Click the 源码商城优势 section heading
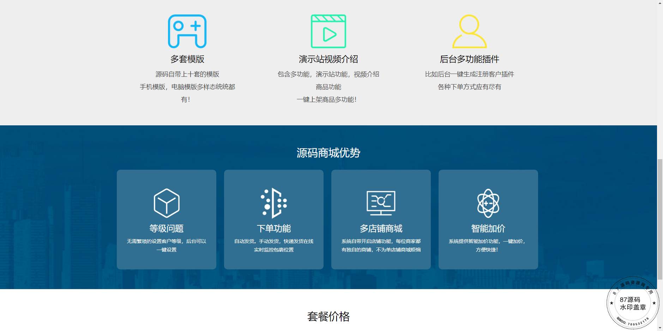 [328, 153]
